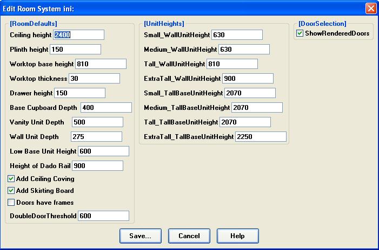Image resolution: width=379 pixels, height=250 pixels.
Task: Click the Worktop thickness text box
Action: (94, 79)
